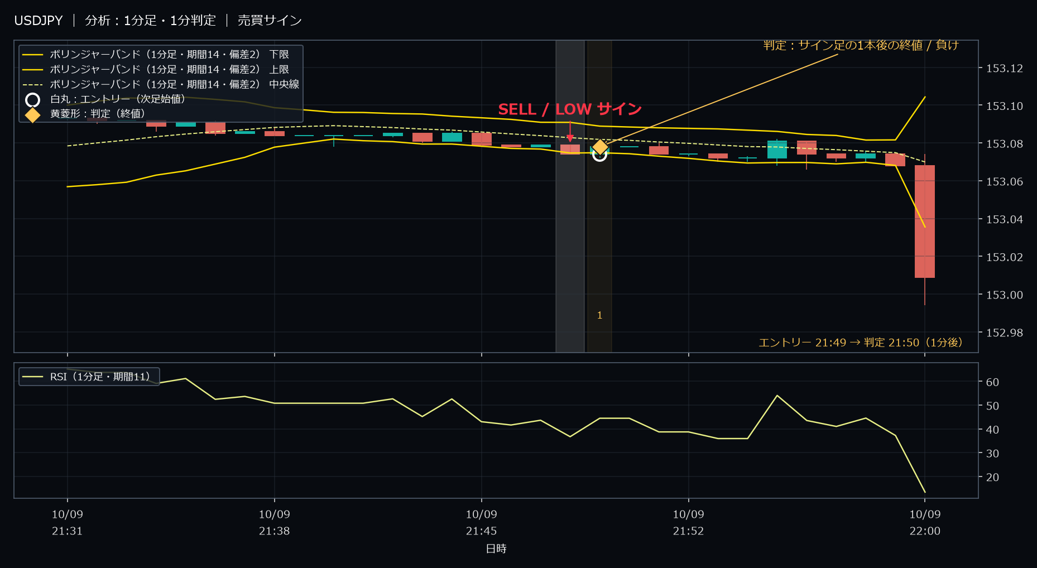Select the large red candle at 22:00
1037x568 pixels.
pyautogui.click(x=925, y=222)
